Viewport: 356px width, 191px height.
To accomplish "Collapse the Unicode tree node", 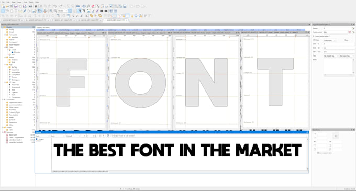I will click(x=3, y=132).
